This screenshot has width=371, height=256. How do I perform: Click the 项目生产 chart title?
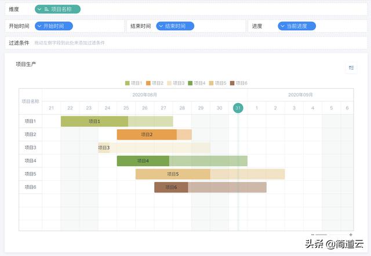tap(26, 64)
